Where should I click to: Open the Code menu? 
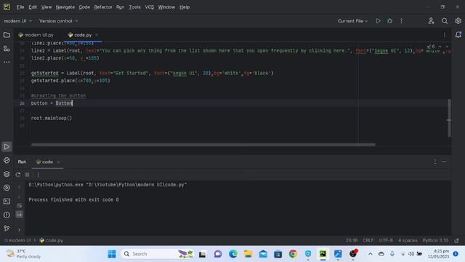pos(84,7)
